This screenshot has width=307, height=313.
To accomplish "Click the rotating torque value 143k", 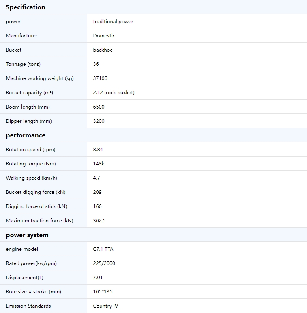I will 99,164.
